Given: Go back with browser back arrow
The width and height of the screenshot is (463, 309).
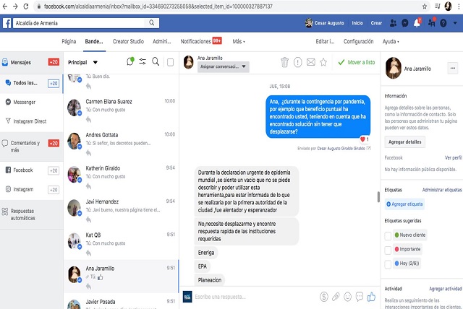Looking at the screenshot, I should click(5, 6).
